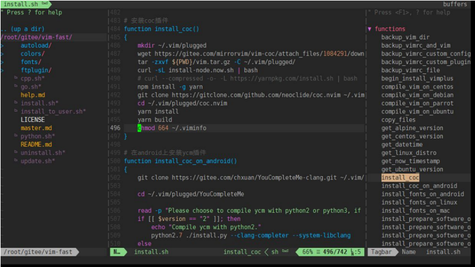The image size is (475, 267).
Task: Jump to copy_files in Tagbar
Action: click(x=399, y=119)
